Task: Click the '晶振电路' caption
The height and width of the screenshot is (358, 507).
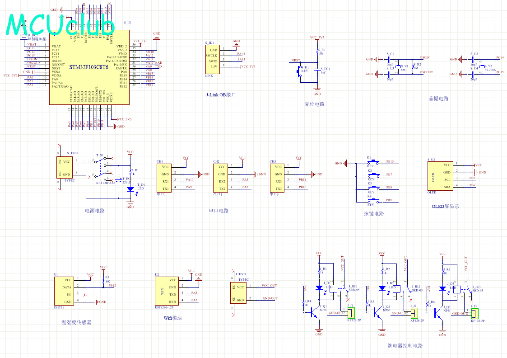Action: (x=438, y=99)
